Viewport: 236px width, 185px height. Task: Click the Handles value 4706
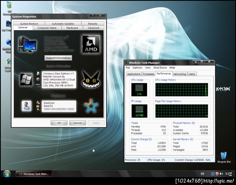pyautogui.click(x=163, y=127)
